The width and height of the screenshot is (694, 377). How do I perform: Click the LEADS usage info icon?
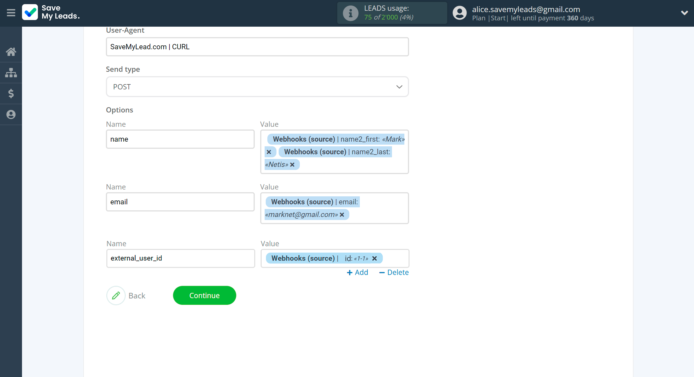click(x=350, y=13)
